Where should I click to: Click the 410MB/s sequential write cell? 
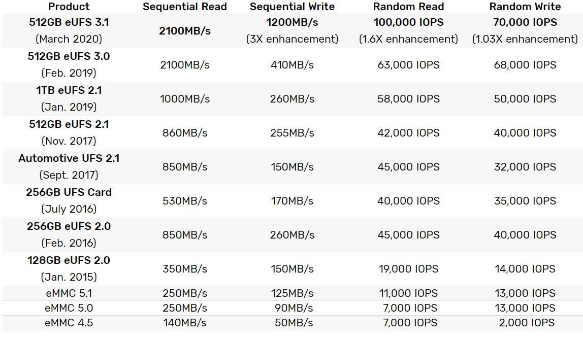[292, 65]
